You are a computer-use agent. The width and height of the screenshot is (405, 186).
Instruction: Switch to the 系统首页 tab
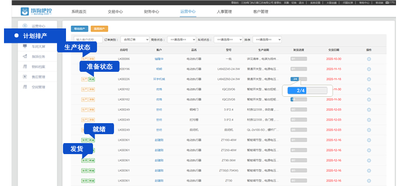pos(79,12)
